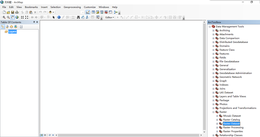
Task: Open Table Of Contents options button
Action: (x=21, y=27)
